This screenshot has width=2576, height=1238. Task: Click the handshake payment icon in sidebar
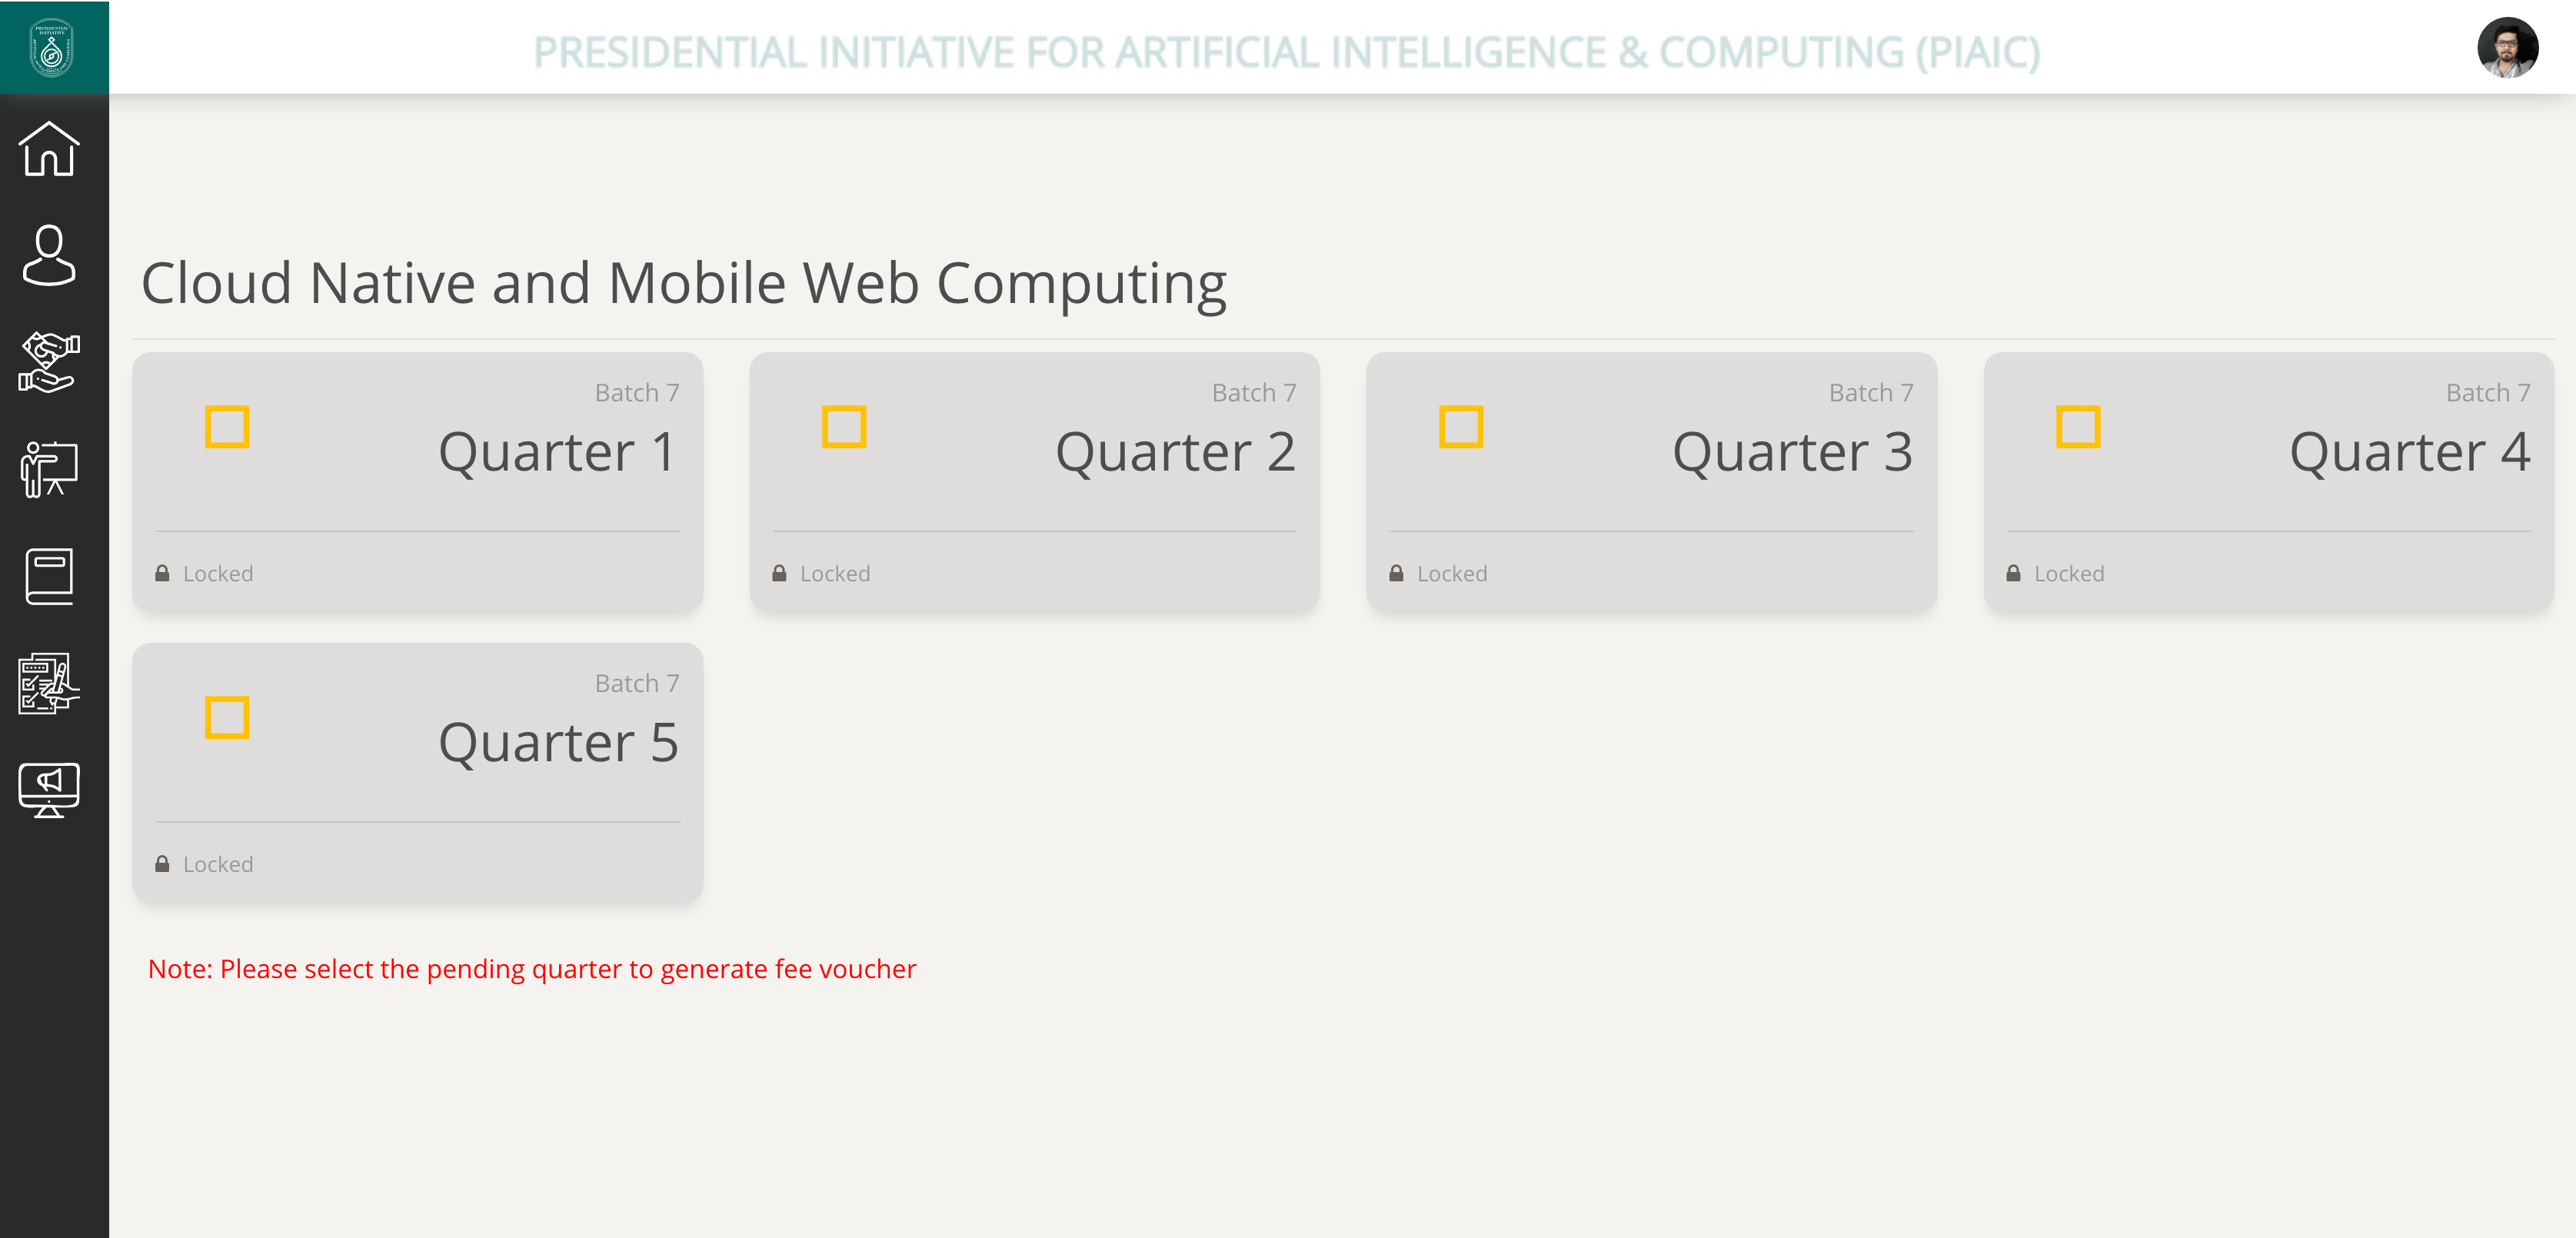(x=49, y=362)
